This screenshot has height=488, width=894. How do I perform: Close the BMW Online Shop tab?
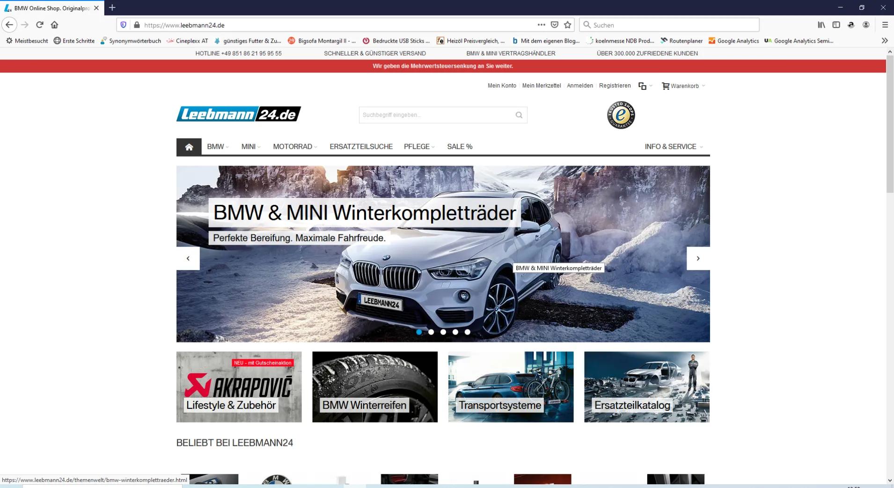click(x=96, y=8)
